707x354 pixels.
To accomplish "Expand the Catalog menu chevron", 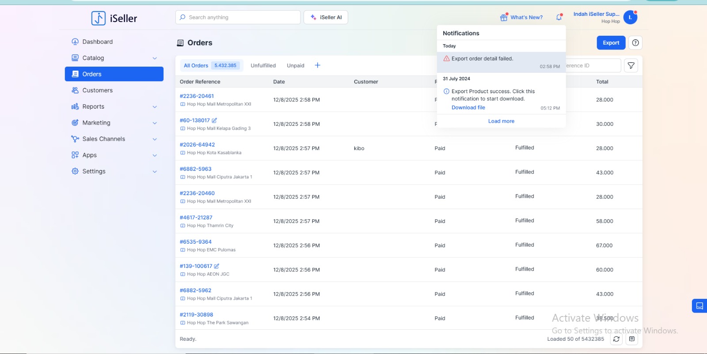I will pos(155,58).
